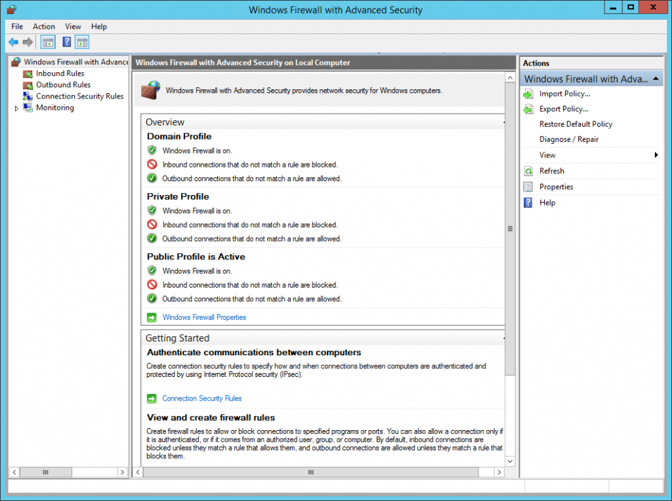This screenshot has height=501, width=672.
Task: Click center pane scroll right arrow
Action: point(499,472)
